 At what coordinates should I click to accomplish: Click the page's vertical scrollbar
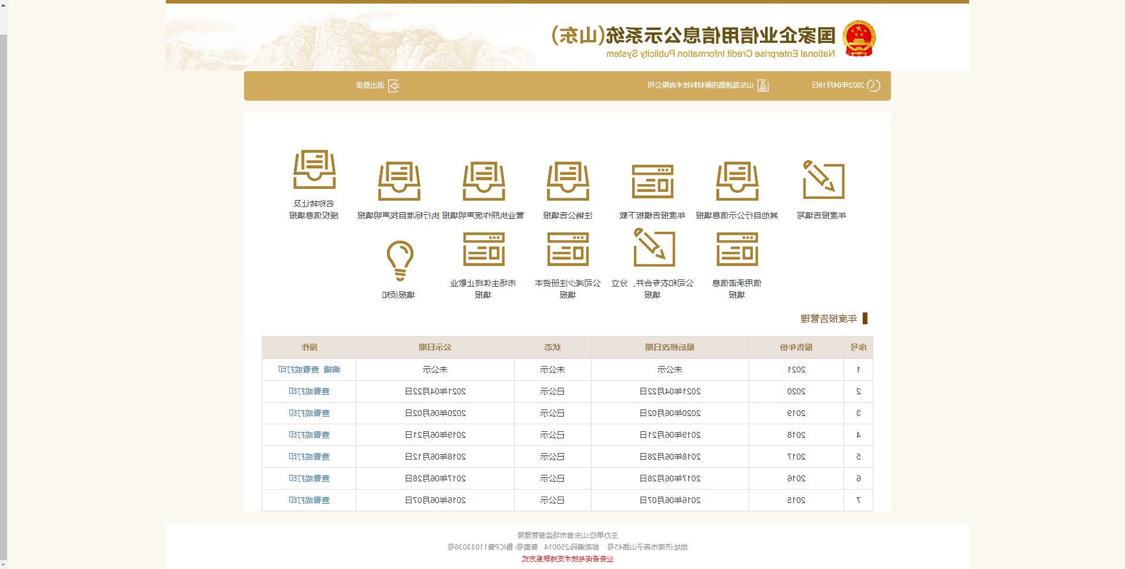4,294
